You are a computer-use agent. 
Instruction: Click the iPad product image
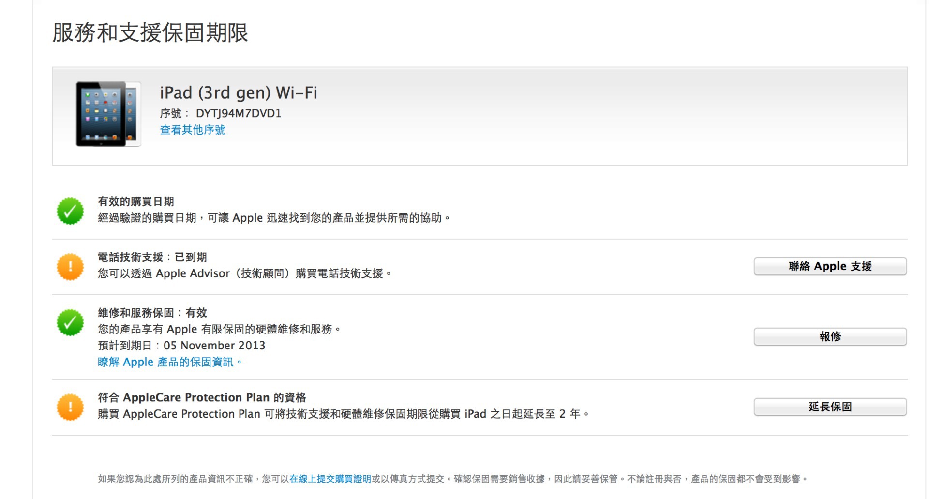coord(108,114)
